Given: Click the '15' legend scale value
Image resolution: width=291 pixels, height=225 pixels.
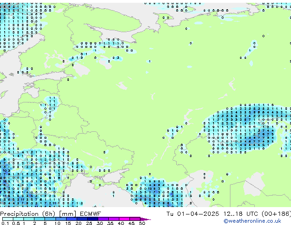Looking at the screenshot, I should coord(68,223).
